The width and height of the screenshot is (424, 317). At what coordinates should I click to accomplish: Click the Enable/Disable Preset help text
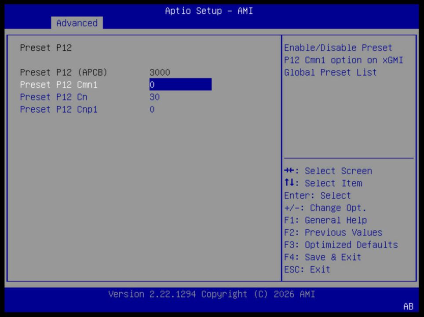[x=344, y=60]
